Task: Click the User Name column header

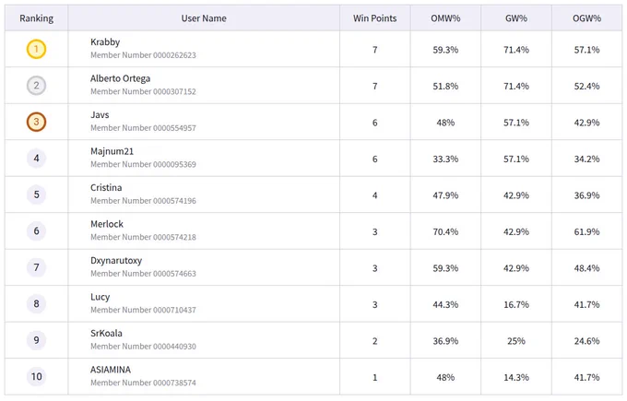Action: 204,18
